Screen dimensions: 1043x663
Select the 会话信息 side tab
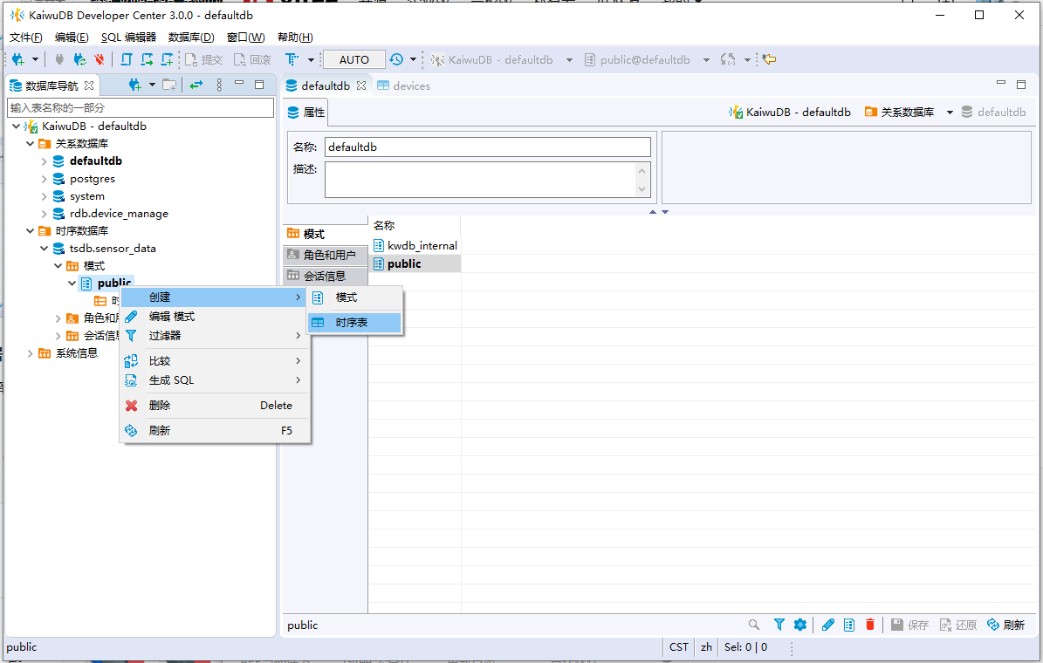click(x=326, y=276)
